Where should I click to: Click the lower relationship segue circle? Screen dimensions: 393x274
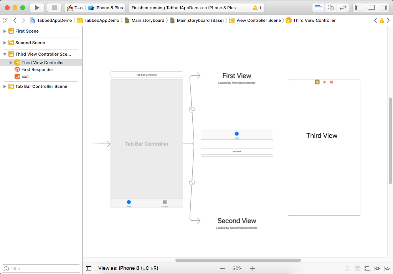(x=192, y=182)
